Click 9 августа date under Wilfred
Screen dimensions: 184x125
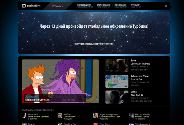click(x=68, y=119)
